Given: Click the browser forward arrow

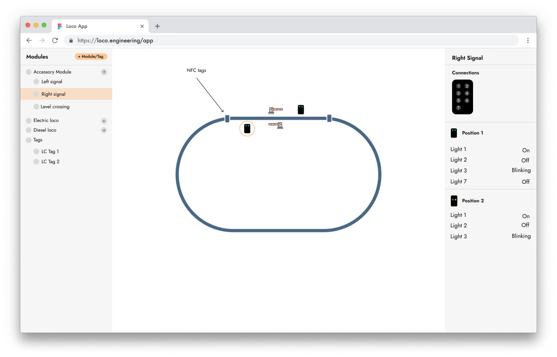Looking at the screenshot, I should point(42,40).
